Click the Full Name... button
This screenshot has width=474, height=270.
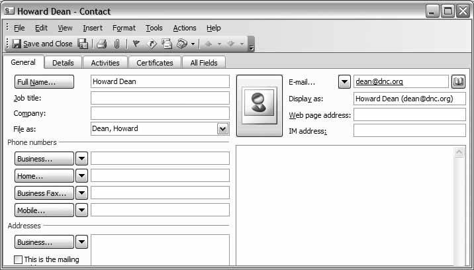pyautogui.click(x=44, y=82)
